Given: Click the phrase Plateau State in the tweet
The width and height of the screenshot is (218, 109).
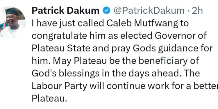Looking at the screenshot, I should click(61, 48).
